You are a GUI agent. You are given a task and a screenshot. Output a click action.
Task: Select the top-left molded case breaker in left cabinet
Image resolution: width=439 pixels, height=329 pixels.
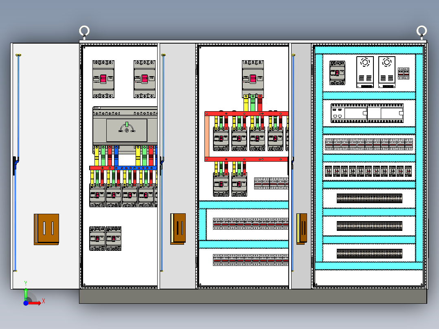pyautogui.click(x=103, y=79)
